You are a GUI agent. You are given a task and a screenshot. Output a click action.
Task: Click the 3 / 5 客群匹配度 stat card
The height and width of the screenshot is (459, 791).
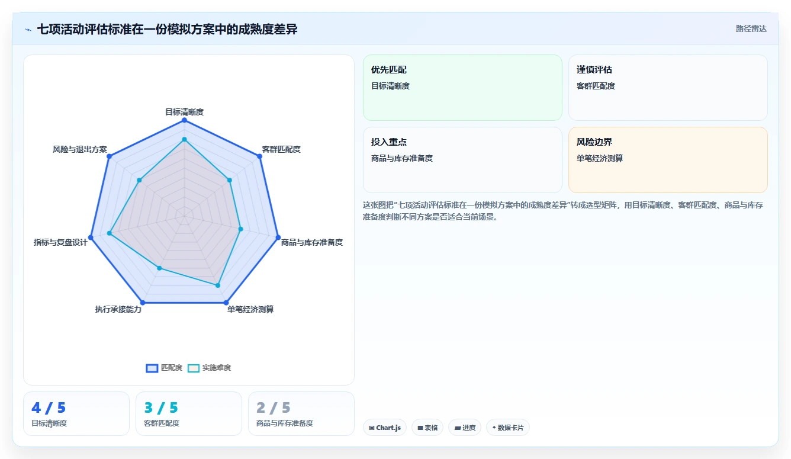point(189,413)
